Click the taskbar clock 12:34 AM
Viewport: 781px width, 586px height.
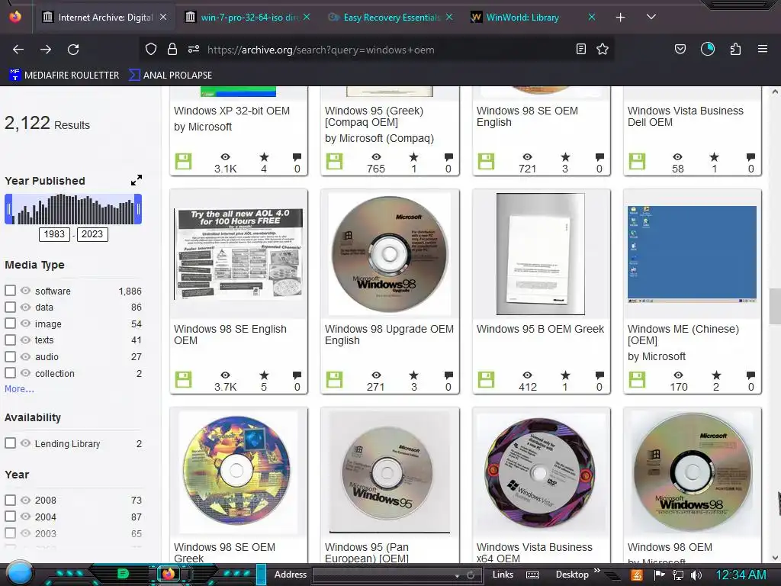tap(741, 575)
